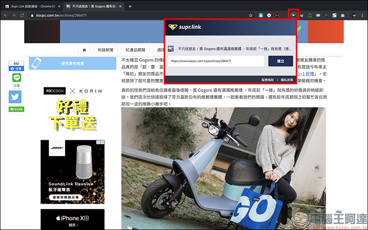This screenshot has height=230, width=368.
Task: Click the 優質廣告推薦 banner
Action: coord(73,63)
